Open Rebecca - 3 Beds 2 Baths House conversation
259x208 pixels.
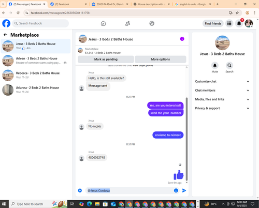coord(36,75)
